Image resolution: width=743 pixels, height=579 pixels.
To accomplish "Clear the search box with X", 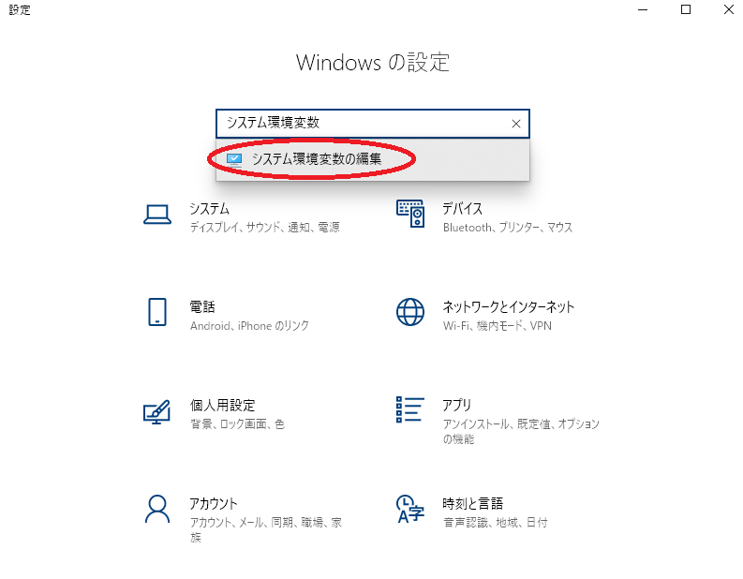I will tap(516, 124).
